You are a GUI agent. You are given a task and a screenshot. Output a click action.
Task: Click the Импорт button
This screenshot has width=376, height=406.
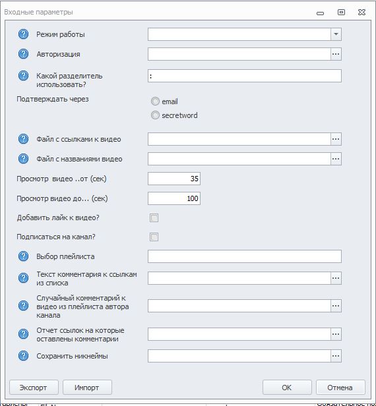tap(87, 388)
